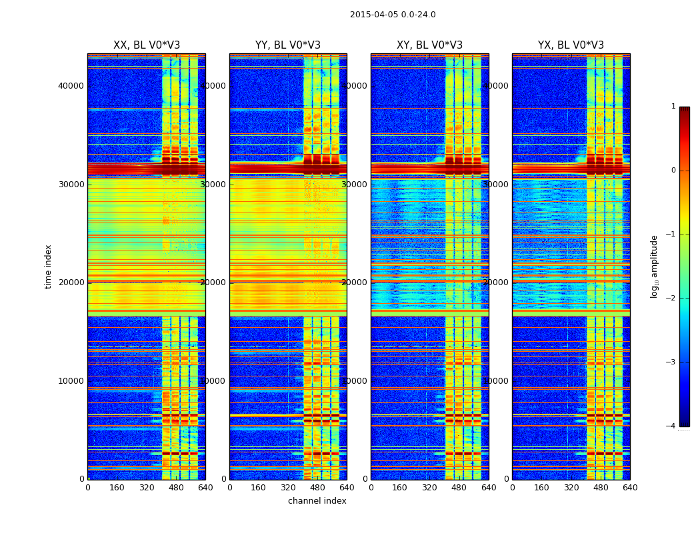The height and width of the screenshot is (533, 700).
Task: Select the XY, BL V0*V3 subplot title
Action: pos(429,45)
